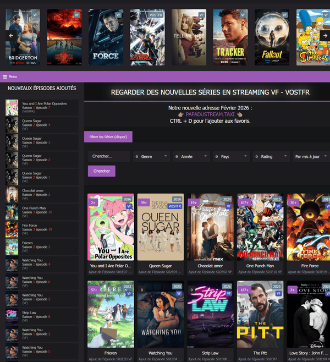
Task: Click the 107+ badge on One Punch Man
Action: pyautogui.click(x=245, y=202)
